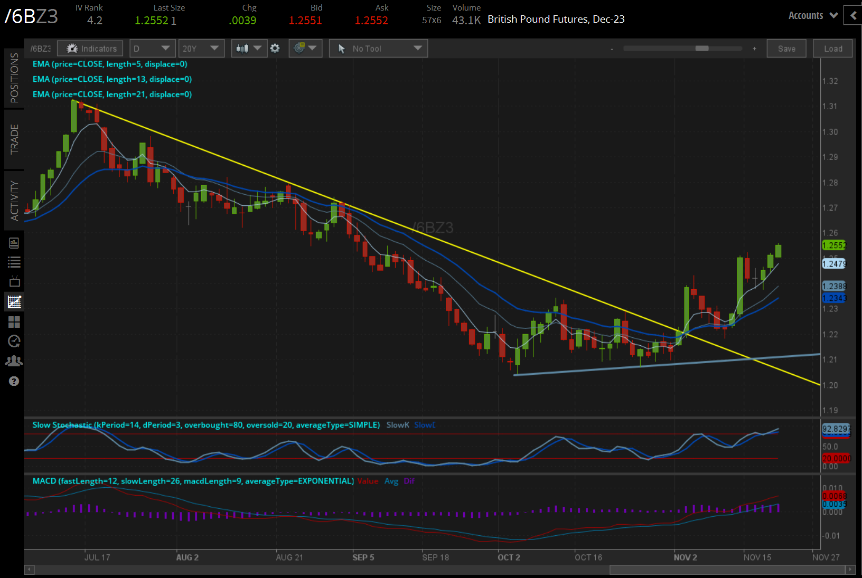Open the live TV icon in sidebar
Image resolution: width=862 pixels, height=578 pixels.
point(14,281)
